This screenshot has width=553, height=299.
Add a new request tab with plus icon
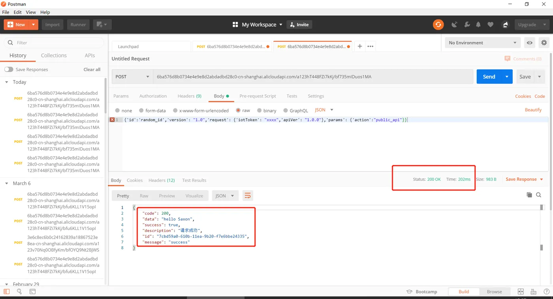point(360,46)
